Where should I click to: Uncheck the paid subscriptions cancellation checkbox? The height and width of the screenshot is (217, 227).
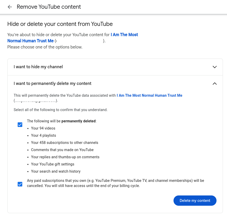pos(20,184)
